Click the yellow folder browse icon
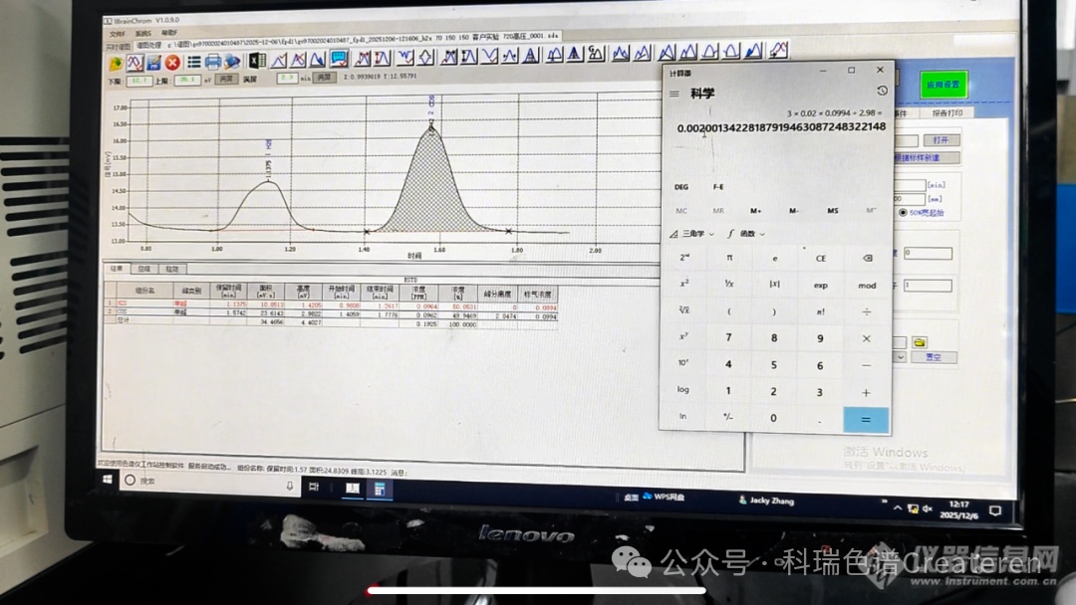 [921, 342]
